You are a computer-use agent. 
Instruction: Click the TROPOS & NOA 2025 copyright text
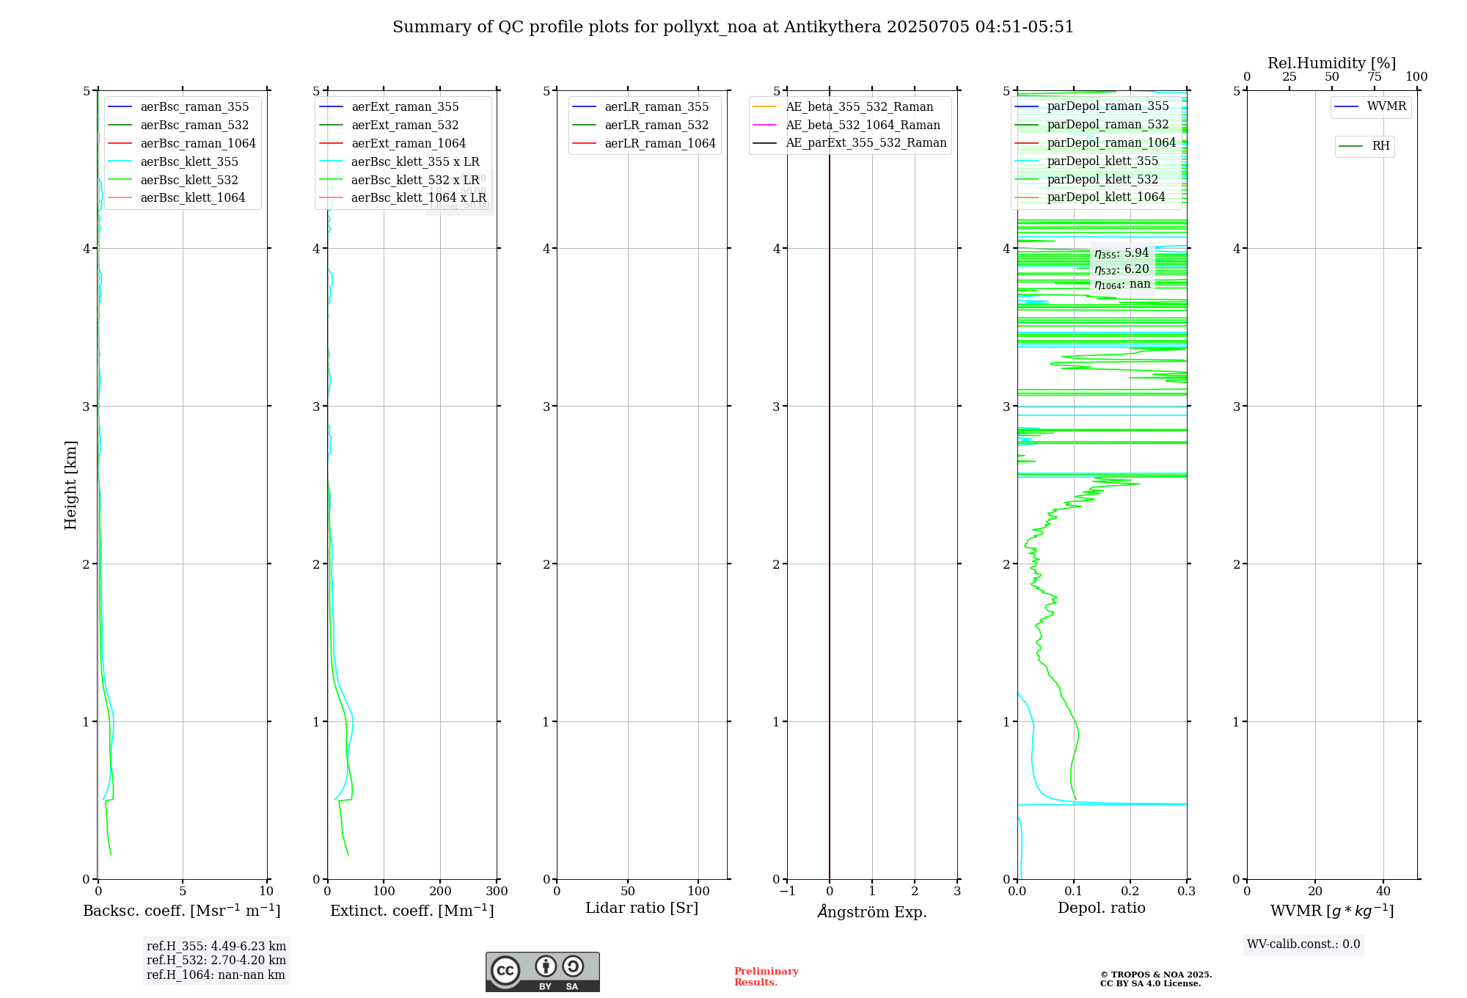coord(1156,979)
